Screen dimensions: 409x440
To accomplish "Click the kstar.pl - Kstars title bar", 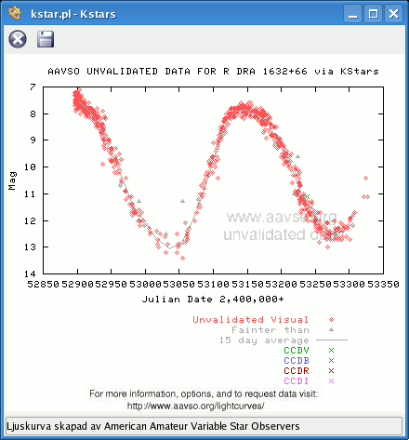I will point(73,14).
